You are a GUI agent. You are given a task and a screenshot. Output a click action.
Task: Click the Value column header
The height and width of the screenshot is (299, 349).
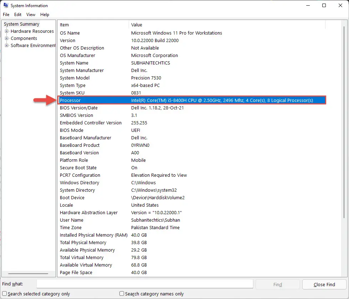[227, 25]
